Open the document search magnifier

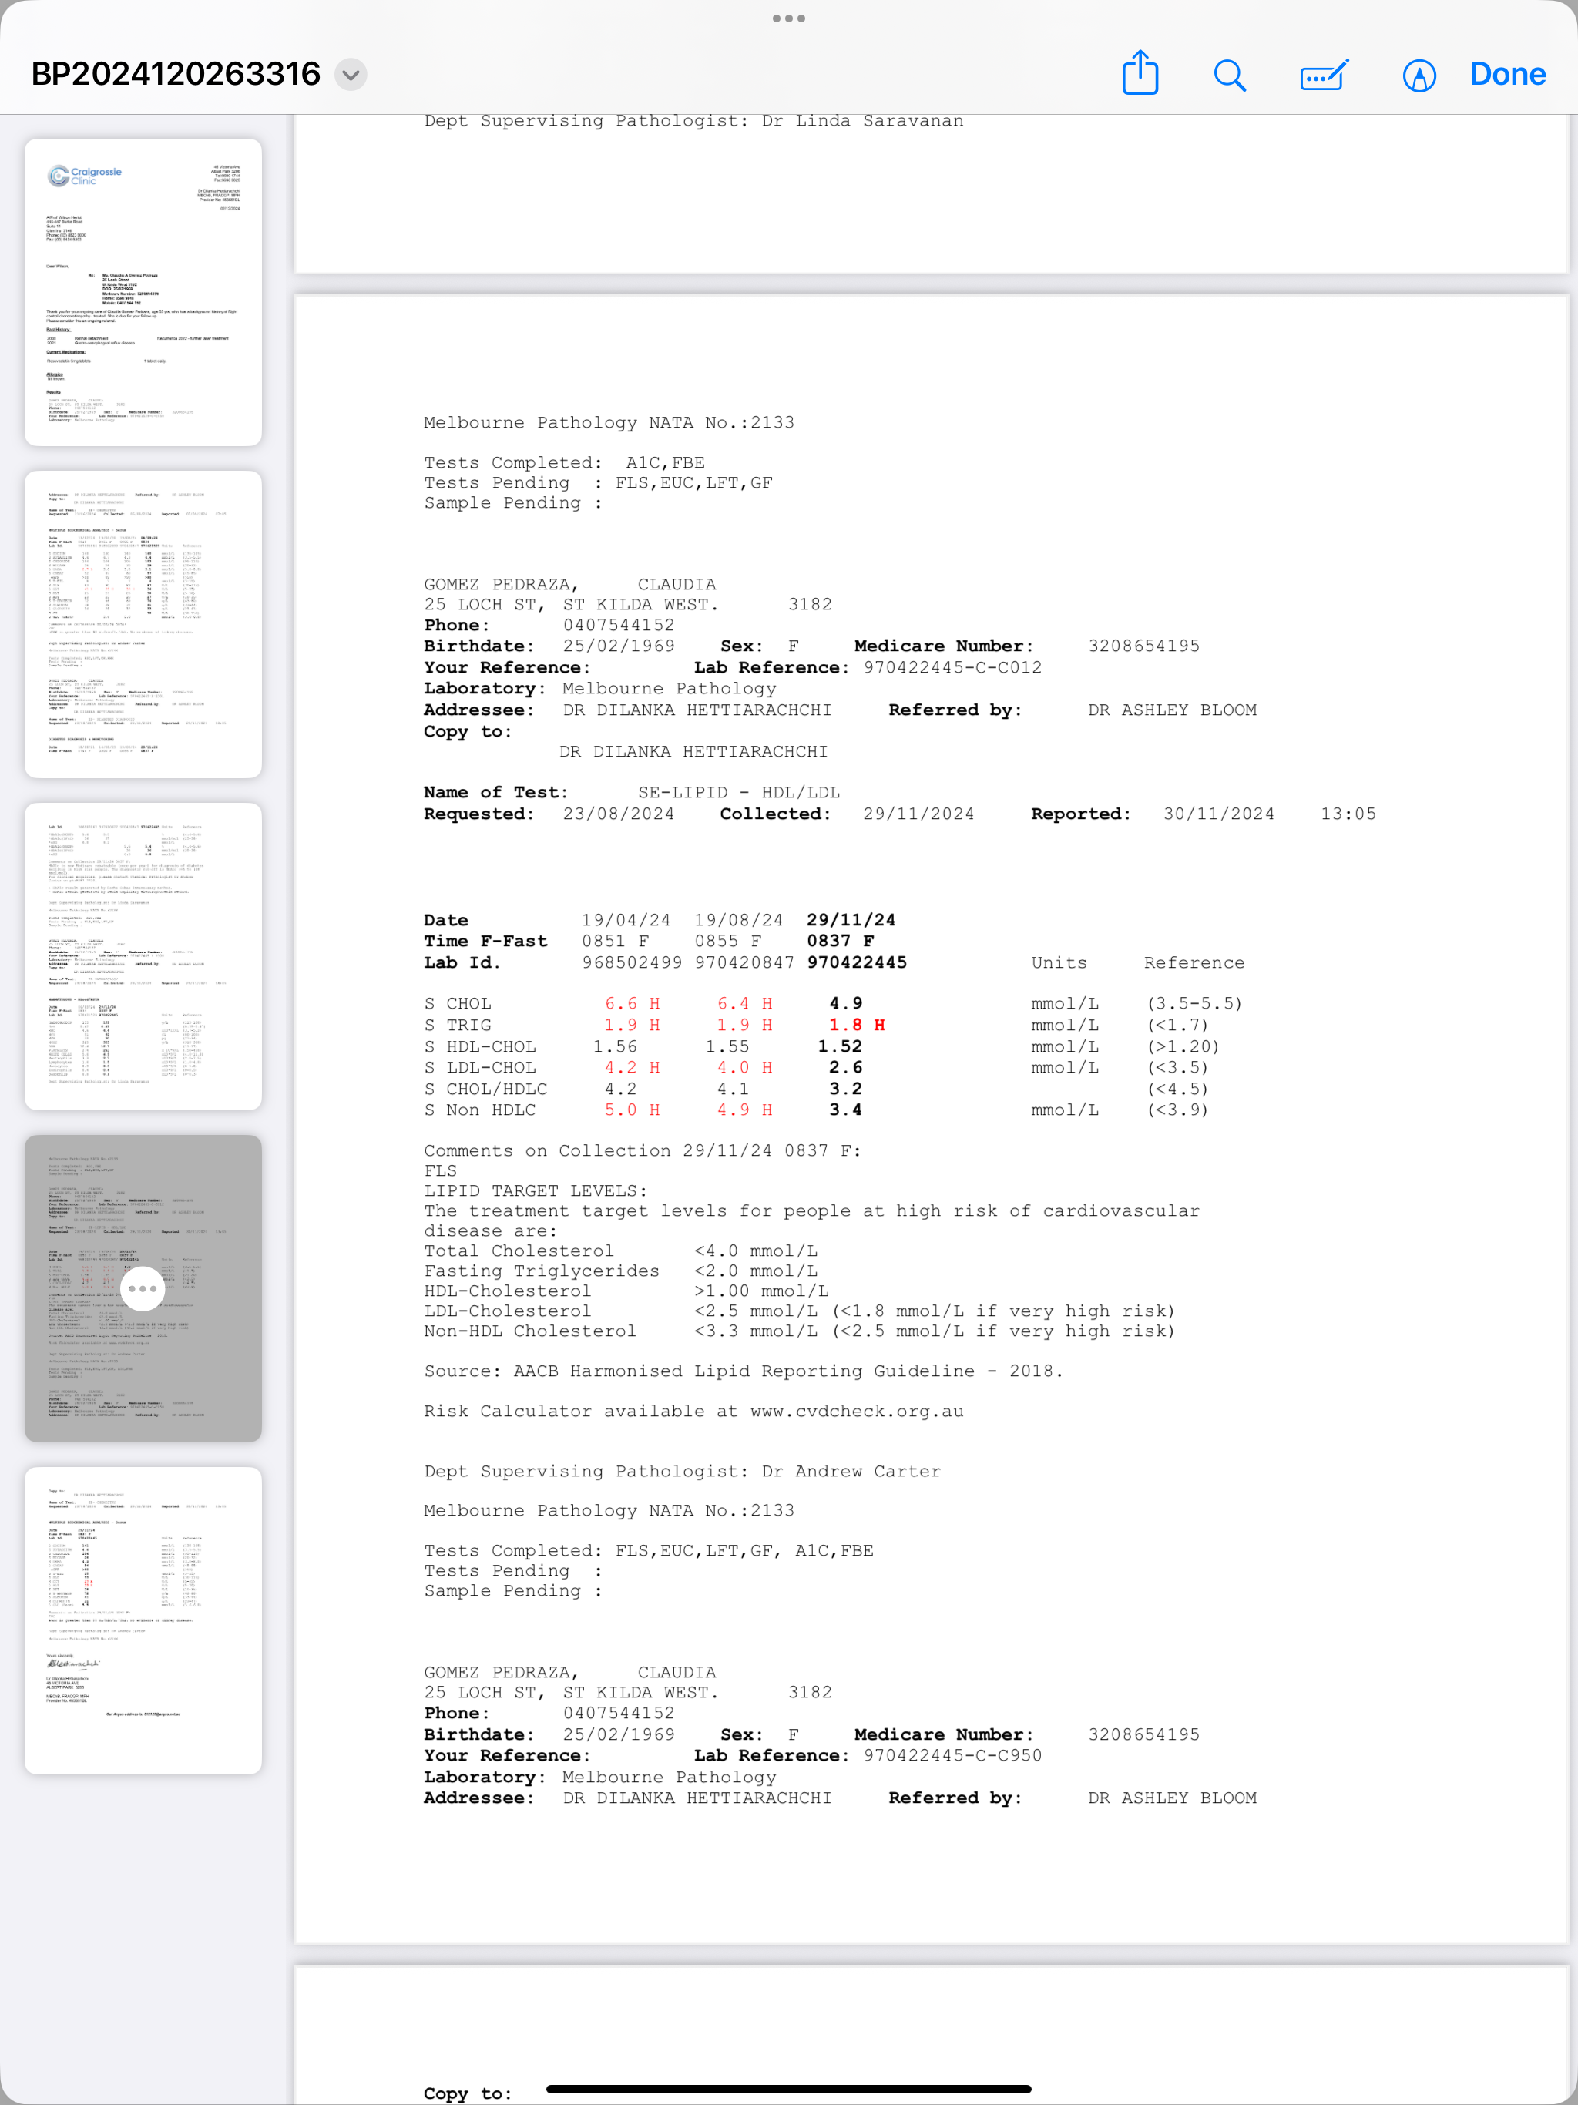1230,74
